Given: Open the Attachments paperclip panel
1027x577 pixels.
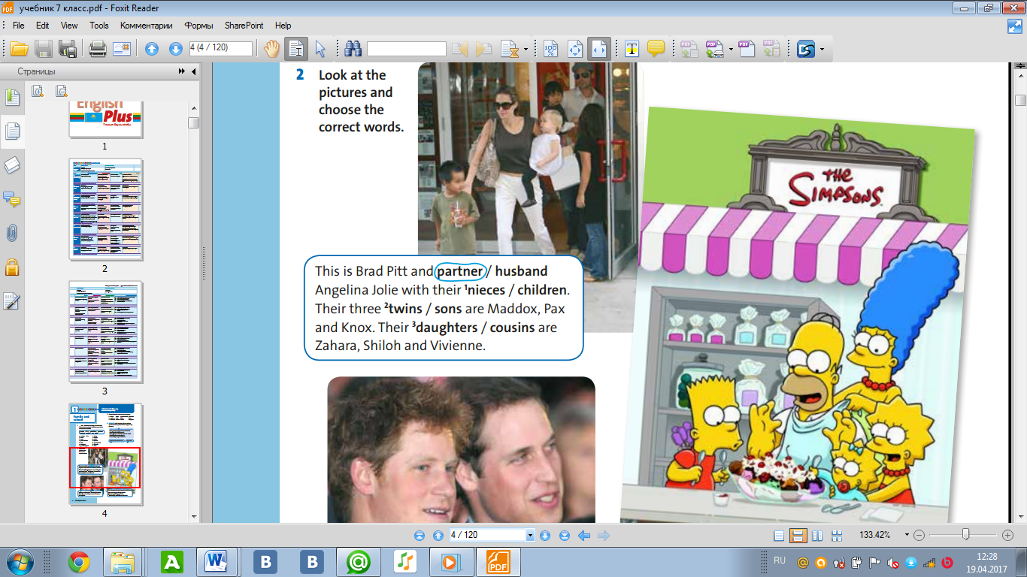Looking at the screenshot, I should coord(12,233).
